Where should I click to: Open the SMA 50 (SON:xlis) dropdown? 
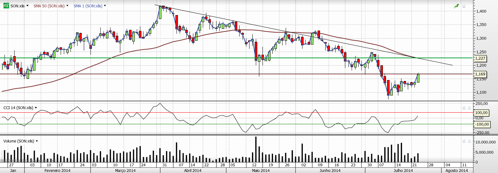(x=68, y=6)
